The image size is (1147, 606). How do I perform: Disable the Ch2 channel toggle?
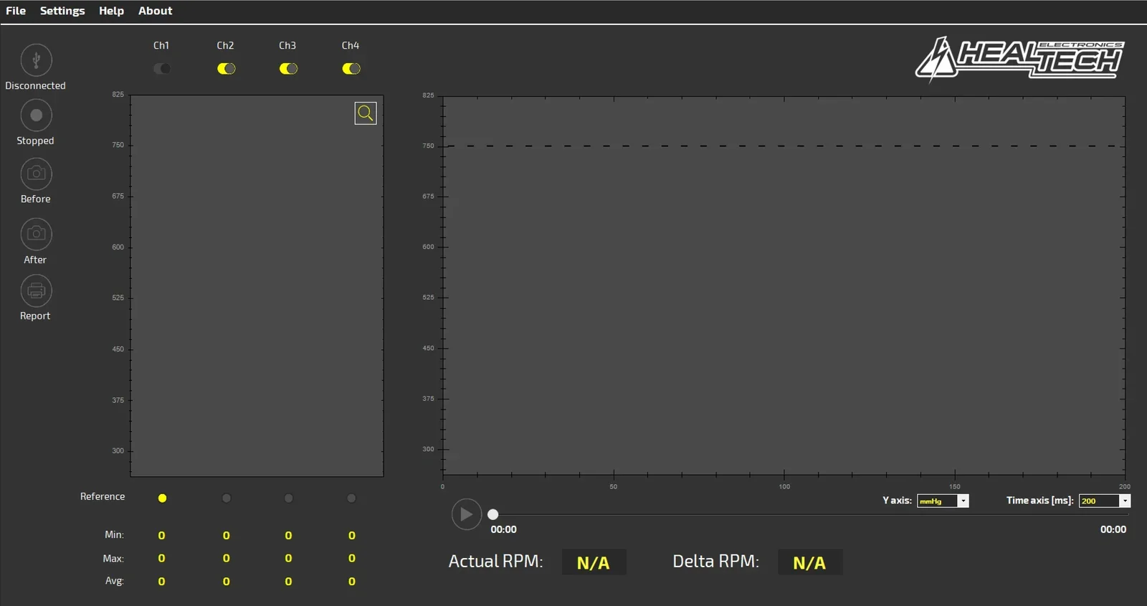pyautogui.click(x=226, y=69)
